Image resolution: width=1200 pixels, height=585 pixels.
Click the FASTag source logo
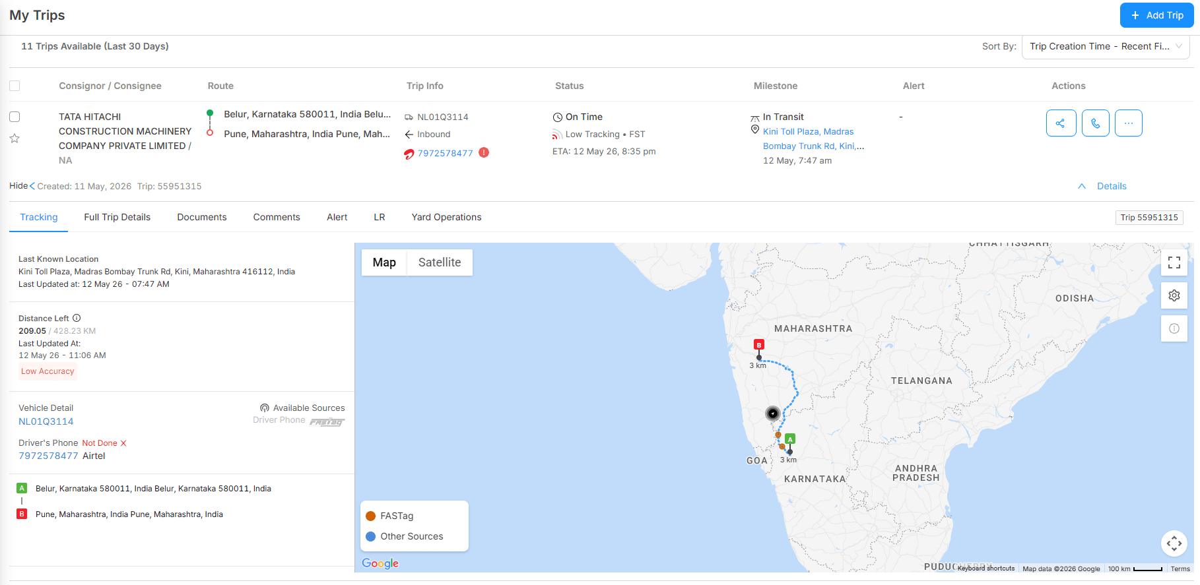click(x=327, y=422)
